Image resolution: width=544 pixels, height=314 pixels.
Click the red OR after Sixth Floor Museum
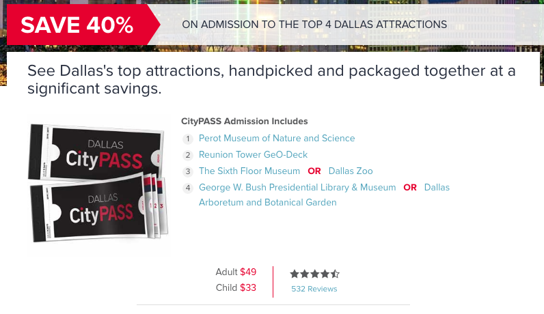click(314, 171)
